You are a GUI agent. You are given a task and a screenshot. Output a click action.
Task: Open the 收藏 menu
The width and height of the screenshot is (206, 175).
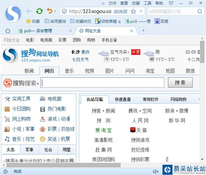[136, 3]
